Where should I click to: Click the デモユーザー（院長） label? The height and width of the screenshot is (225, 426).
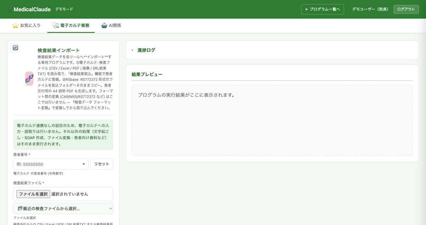pos(370,9)
